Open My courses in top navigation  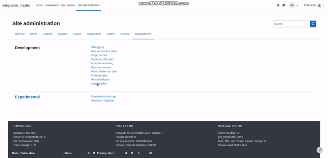coord(68,5)
